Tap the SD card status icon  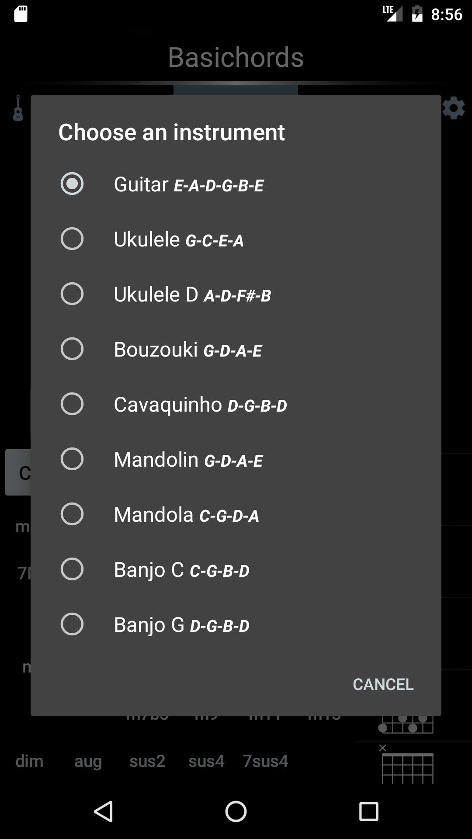pyautogui.click(x=21, y=14)
